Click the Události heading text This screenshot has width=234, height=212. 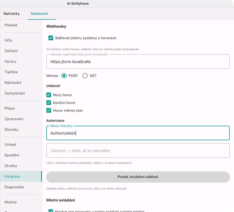pos(53,86)
